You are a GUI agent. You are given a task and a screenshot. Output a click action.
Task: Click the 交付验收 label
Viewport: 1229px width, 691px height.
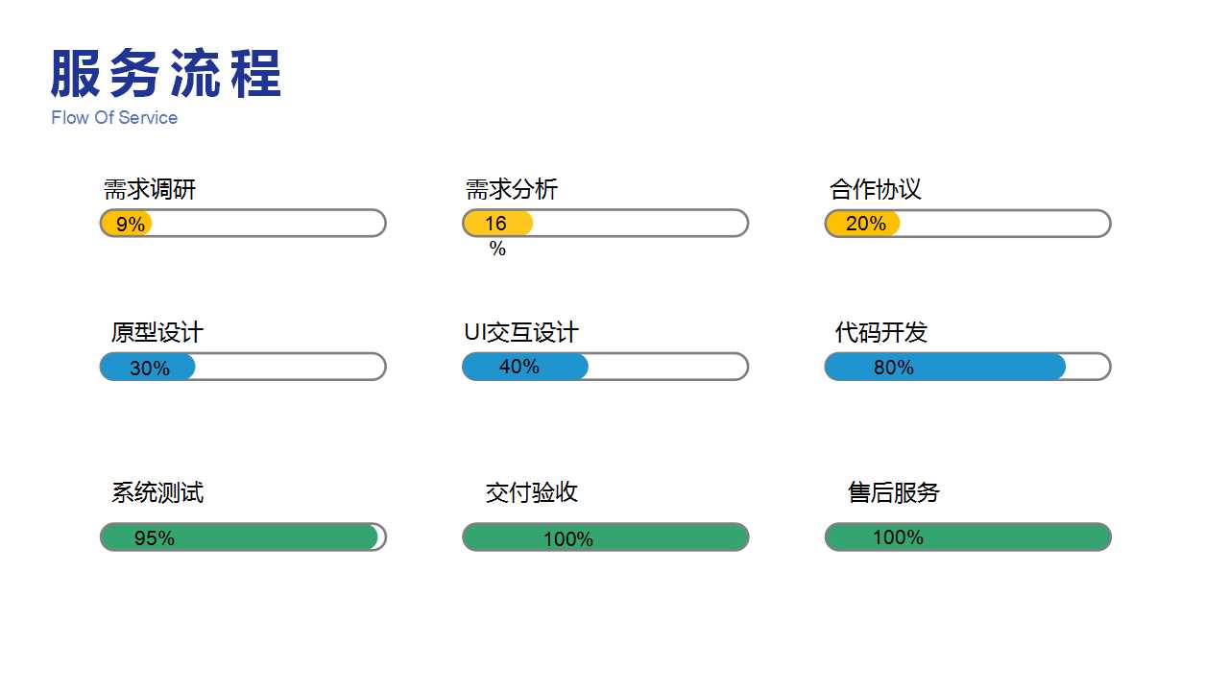point(532,493)
